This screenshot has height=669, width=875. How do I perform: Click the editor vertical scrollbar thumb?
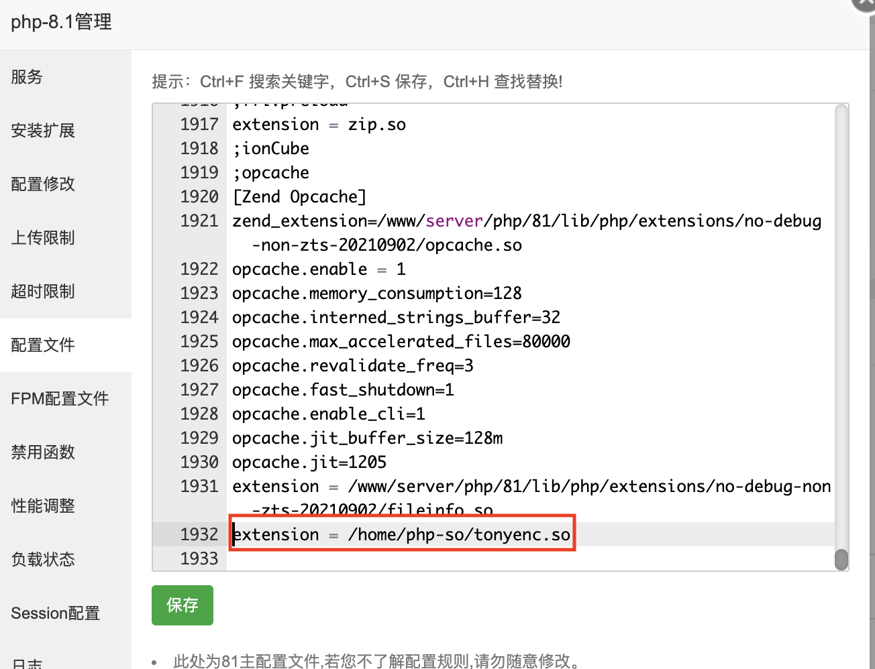click(841, 559)
